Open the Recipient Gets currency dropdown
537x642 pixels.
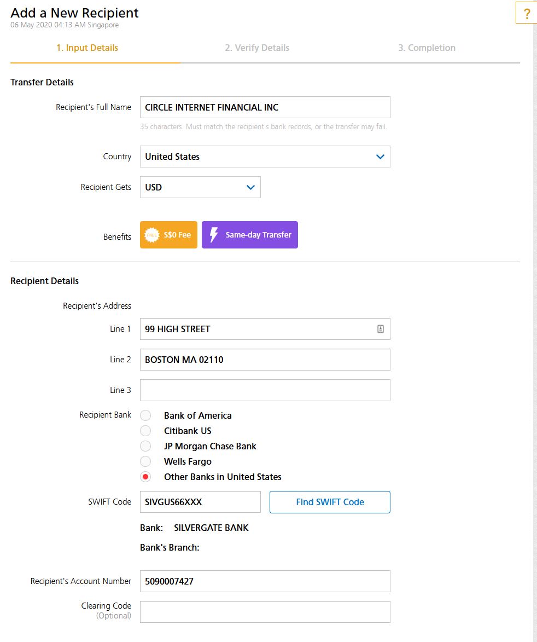[x=200, y=187]
